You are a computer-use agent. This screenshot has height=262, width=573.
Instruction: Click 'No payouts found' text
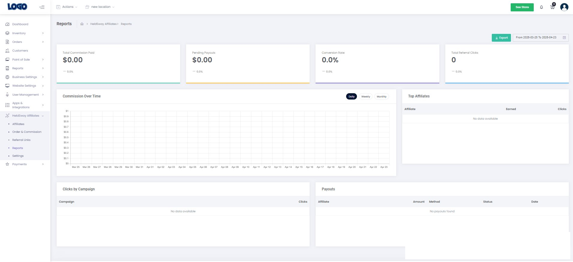pyautogui.click(x=442, y=211)
